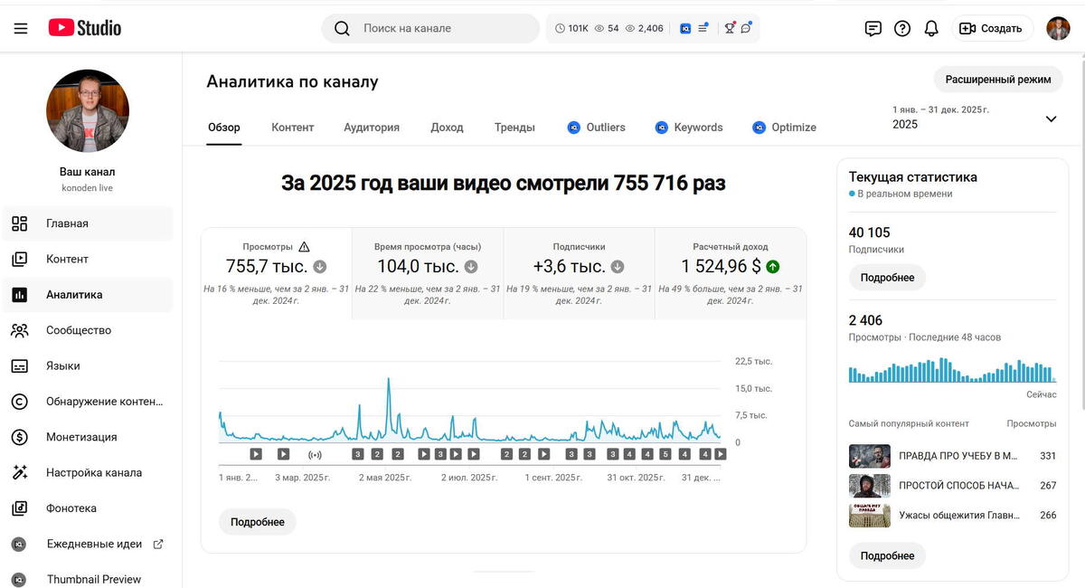Open the search field on the channel
1085x588 pixels.
tap(429, 28)
